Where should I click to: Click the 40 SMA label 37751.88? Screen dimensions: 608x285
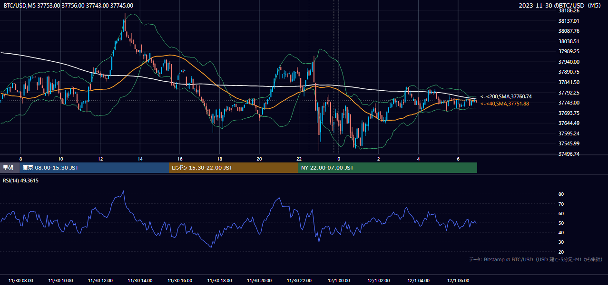(x=505, y=104)
